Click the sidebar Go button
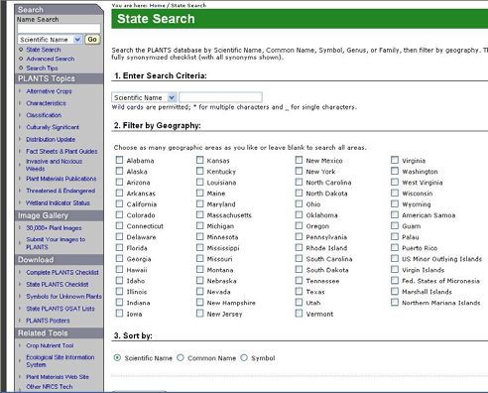The width and height of the screenshot is (488, 393). coord(92,40)
